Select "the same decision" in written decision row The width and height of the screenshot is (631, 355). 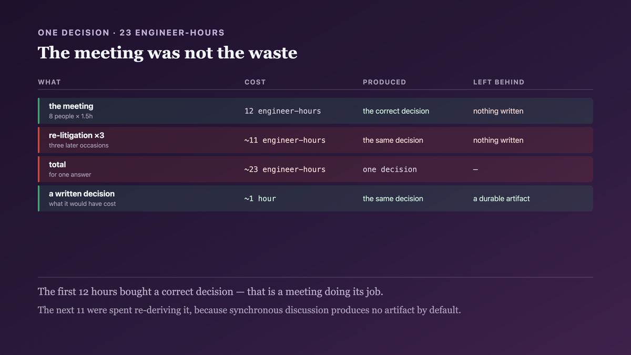[x=393, y=199]
